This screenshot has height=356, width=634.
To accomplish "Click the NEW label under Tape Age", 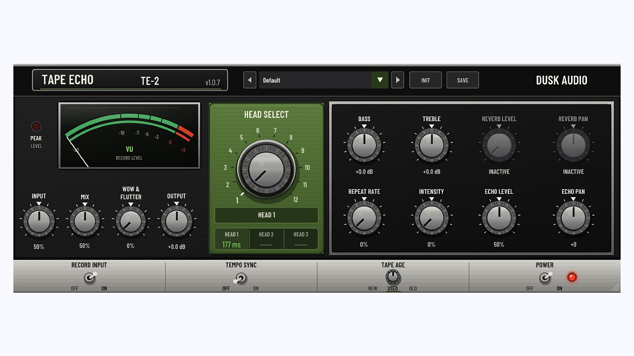I will (x=372, y=289).
